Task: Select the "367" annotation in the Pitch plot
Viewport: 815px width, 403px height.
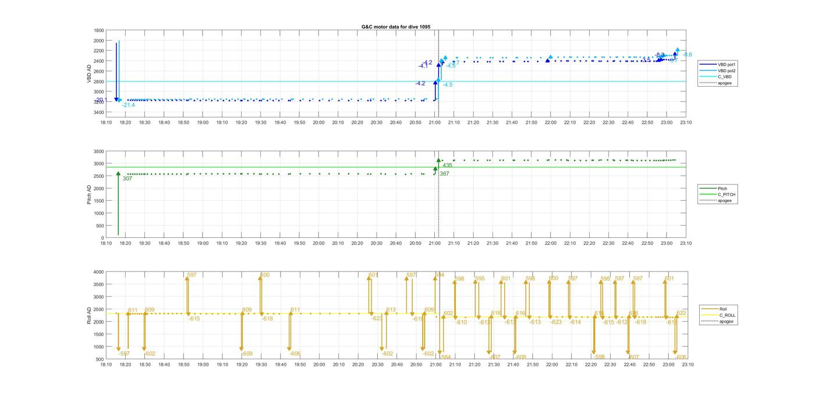Action: click(x=444, y=174)
